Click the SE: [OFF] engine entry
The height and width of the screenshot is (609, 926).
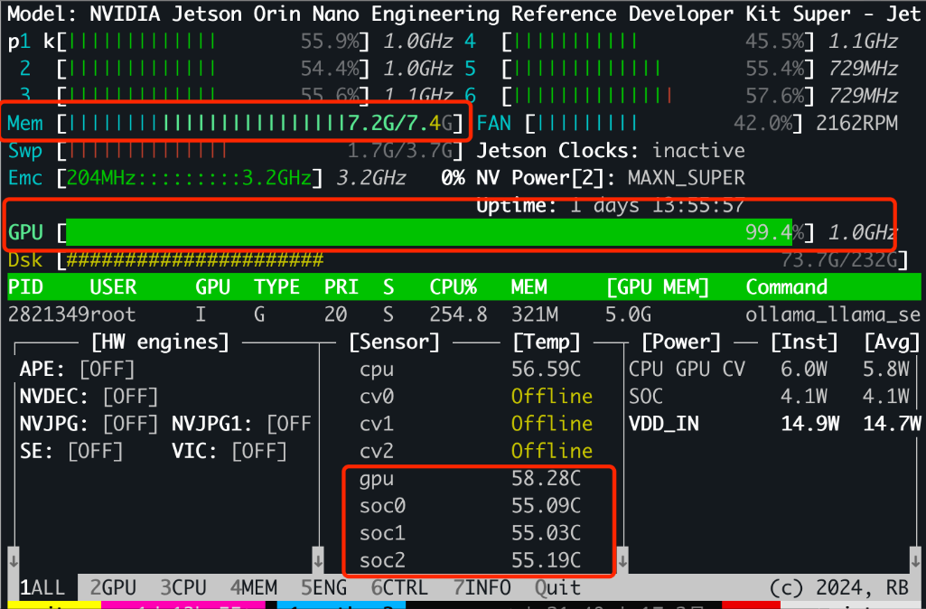pos(71,451)
